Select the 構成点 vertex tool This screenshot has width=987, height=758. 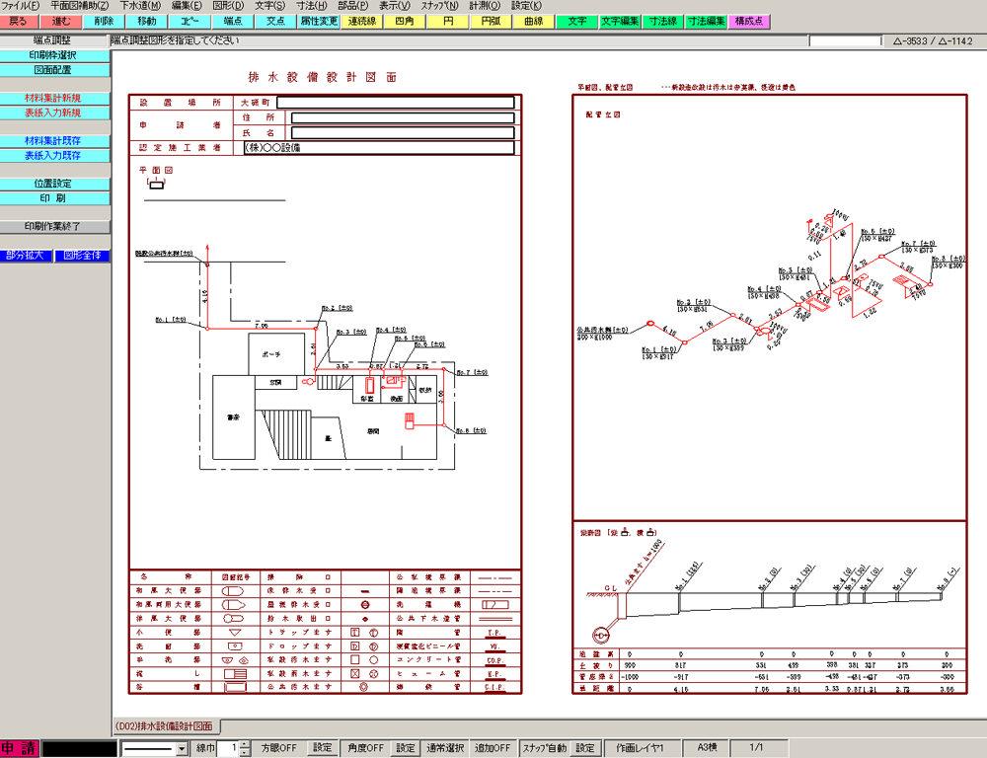749,22
